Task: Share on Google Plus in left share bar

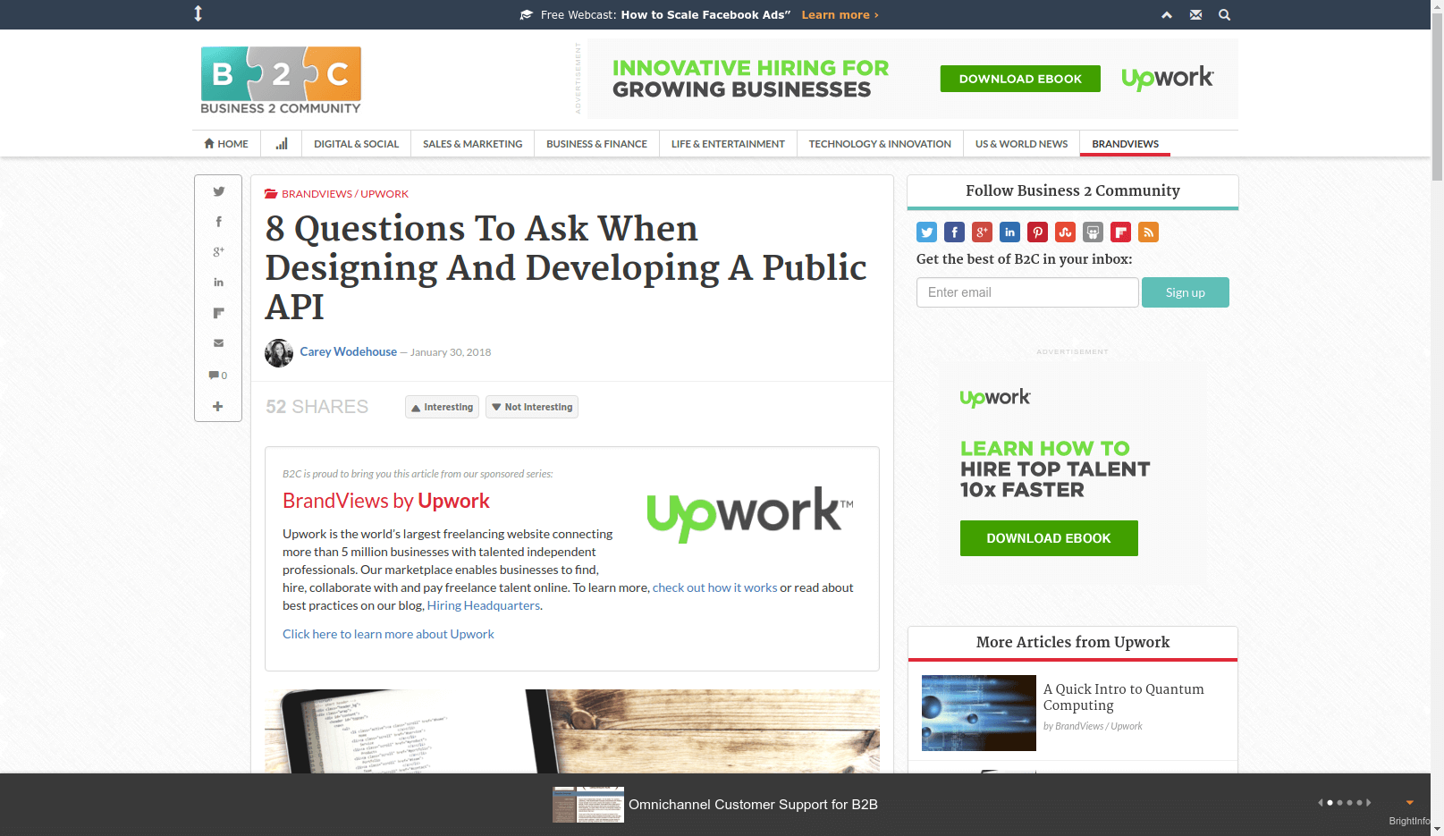Action: tap(218, 252)
